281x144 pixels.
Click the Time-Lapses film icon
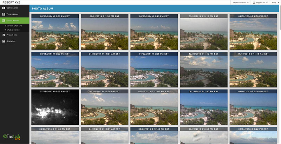(x=4, y=14)
